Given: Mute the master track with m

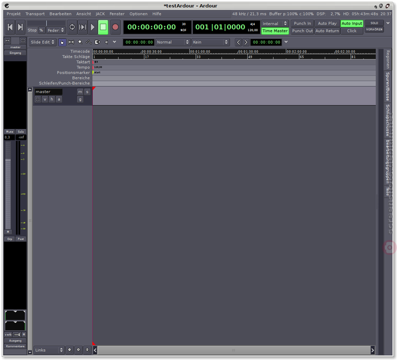Looking at the screenshot, I should pyautogui.click(x=80, y=92).
